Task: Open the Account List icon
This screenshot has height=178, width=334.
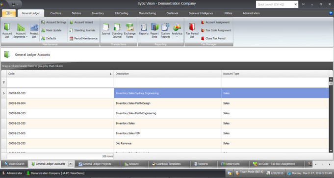Action: coord(7,30)
